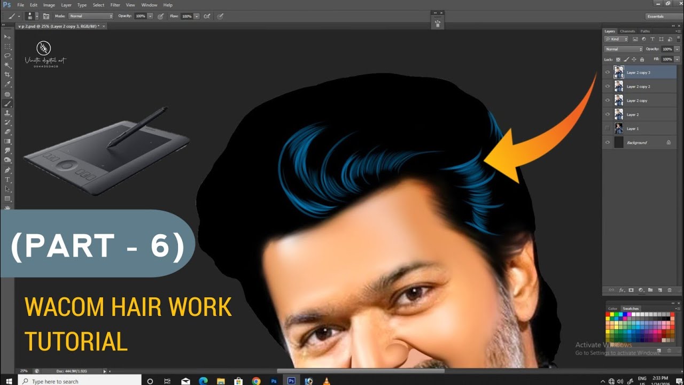Viewport: 684px width, 385px height.
Task: Select the Crop tool
Action: (7, 74)
